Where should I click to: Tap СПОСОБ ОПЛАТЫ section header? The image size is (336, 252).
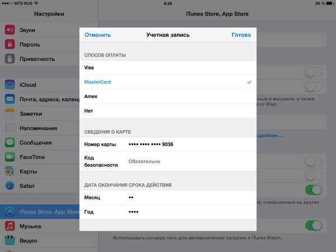(x=105, y=55)
